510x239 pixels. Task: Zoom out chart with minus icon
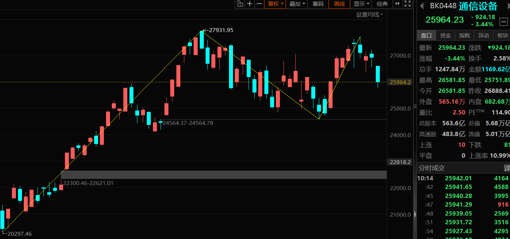pos(259,4)
